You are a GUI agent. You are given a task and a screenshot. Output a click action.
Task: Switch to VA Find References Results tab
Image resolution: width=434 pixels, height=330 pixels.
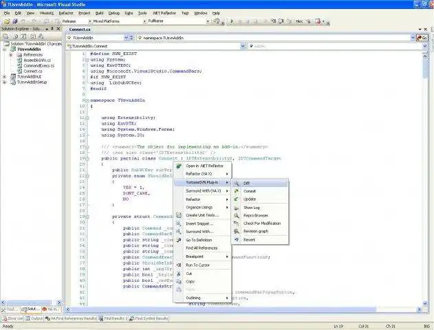click(71, 319)
